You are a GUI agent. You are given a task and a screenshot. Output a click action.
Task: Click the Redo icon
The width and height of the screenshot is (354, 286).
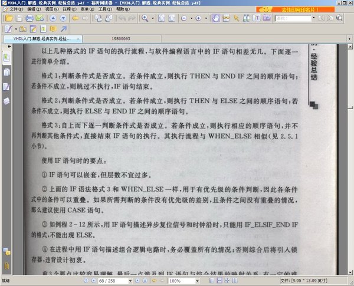(x=132, y=18)
